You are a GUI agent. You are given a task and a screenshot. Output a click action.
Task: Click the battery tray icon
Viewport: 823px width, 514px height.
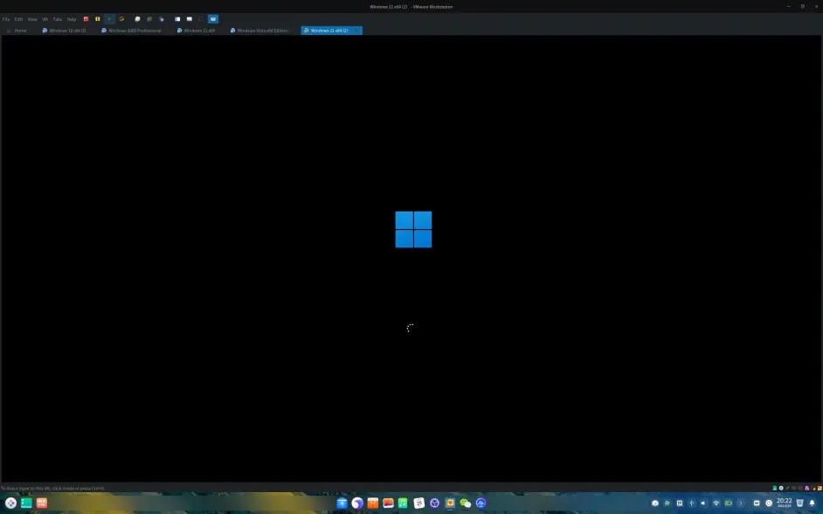click(x=729, y=503)
